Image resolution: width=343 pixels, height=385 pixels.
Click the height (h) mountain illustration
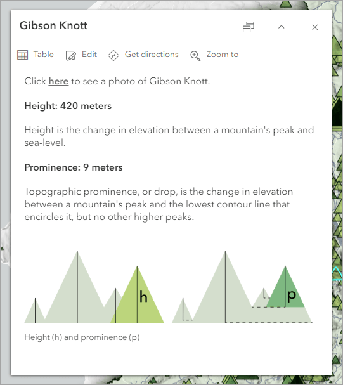click(94, 287)
